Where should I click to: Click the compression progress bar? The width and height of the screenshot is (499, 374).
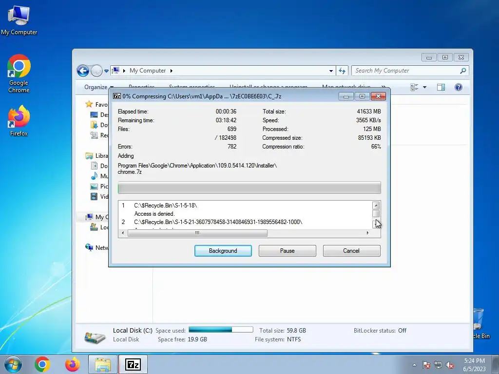coord(249,187)
